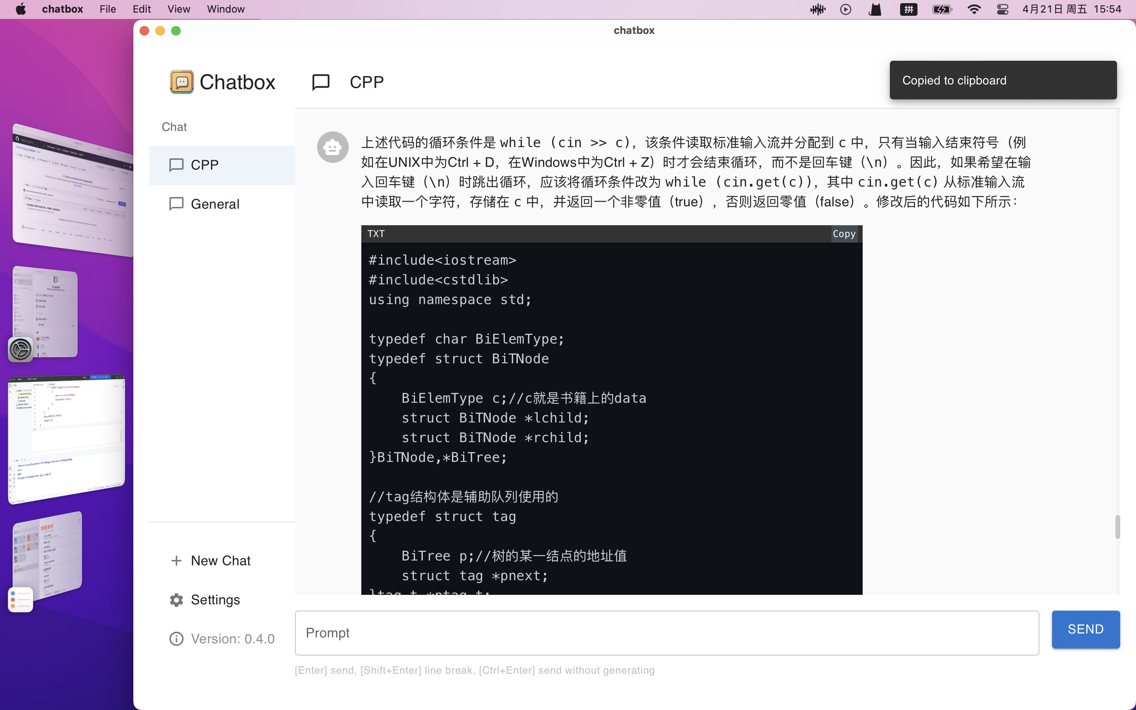Click the version info icon
Screen dimensions: 1136x710
(176, 638)
